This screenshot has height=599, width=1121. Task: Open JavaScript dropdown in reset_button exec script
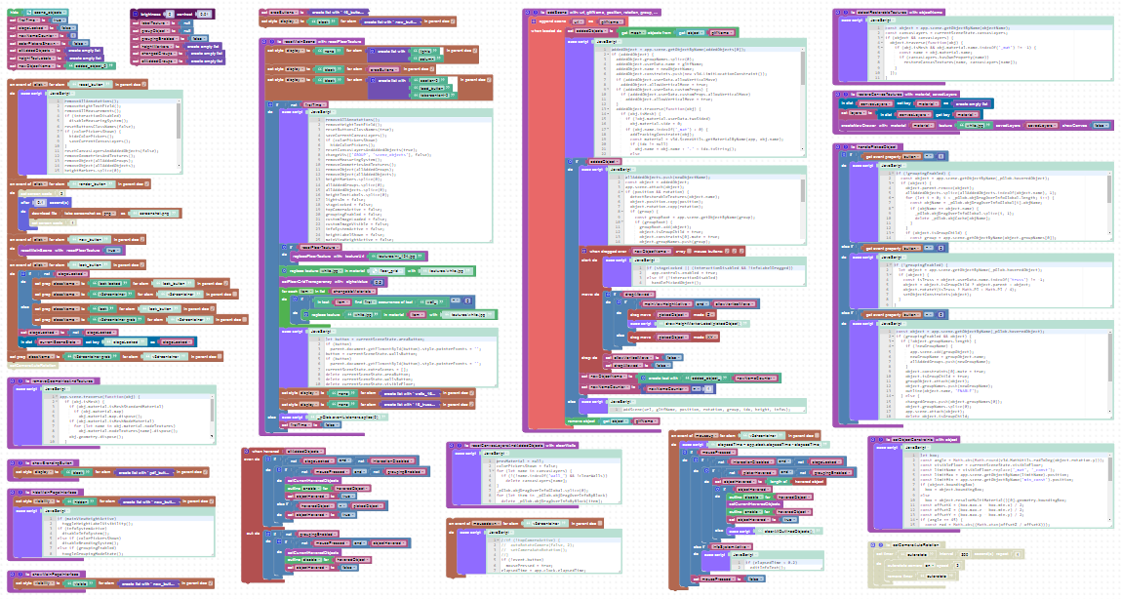click(x=61, y=94)
